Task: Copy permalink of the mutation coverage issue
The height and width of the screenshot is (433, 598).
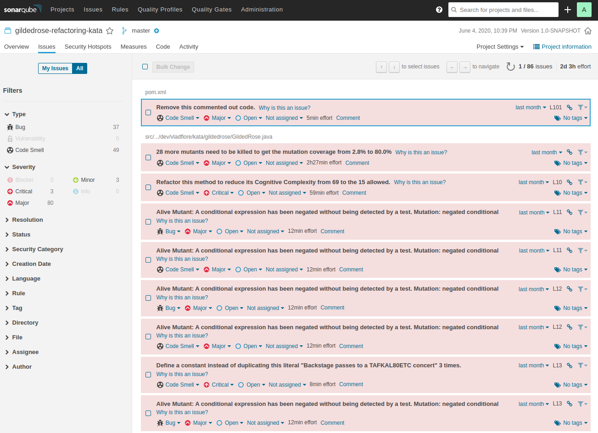Action: tap(570, 152)
